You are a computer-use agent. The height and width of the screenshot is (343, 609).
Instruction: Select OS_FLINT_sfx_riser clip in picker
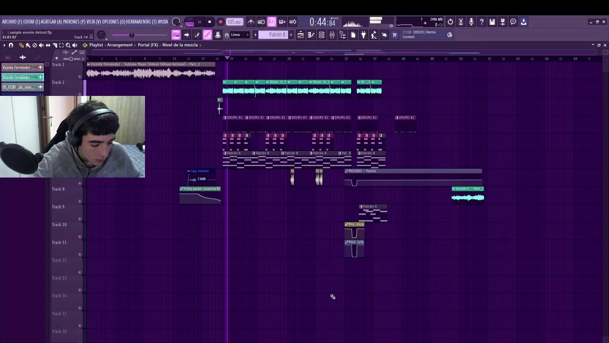tap(22, 87)
